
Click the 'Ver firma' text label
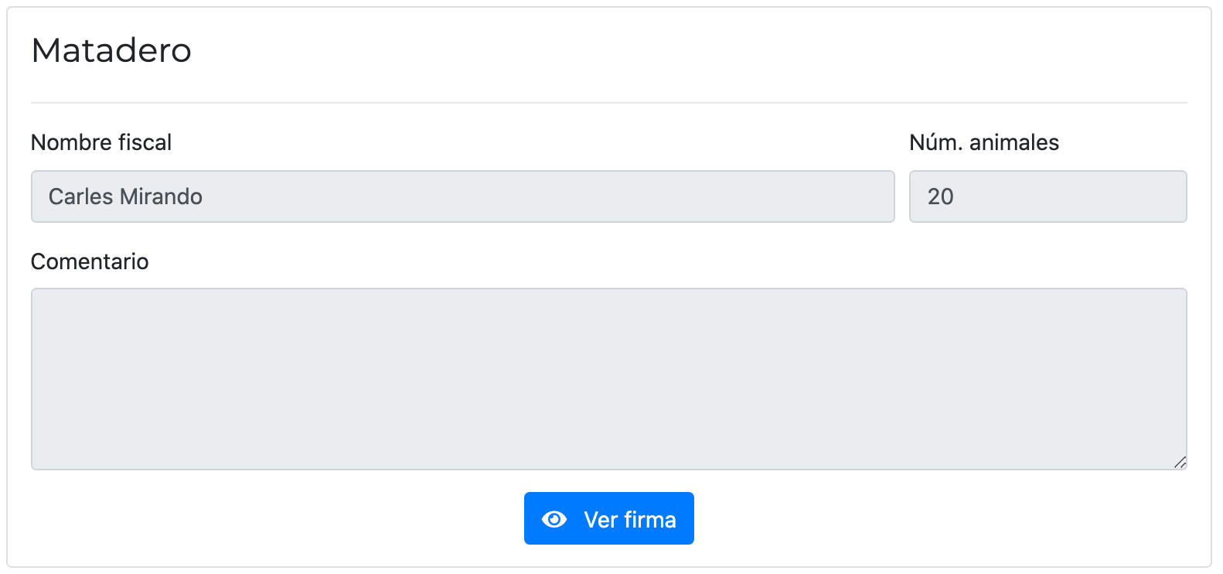630,520
